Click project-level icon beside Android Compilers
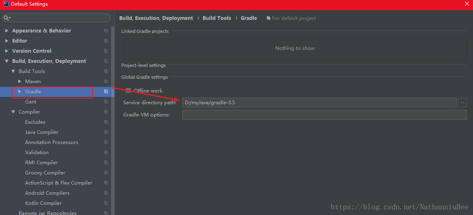473x215 pixels. tap(106, 193)
